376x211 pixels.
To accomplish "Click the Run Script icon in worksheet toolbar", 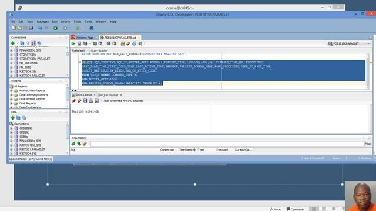I will tap(79, 43).
